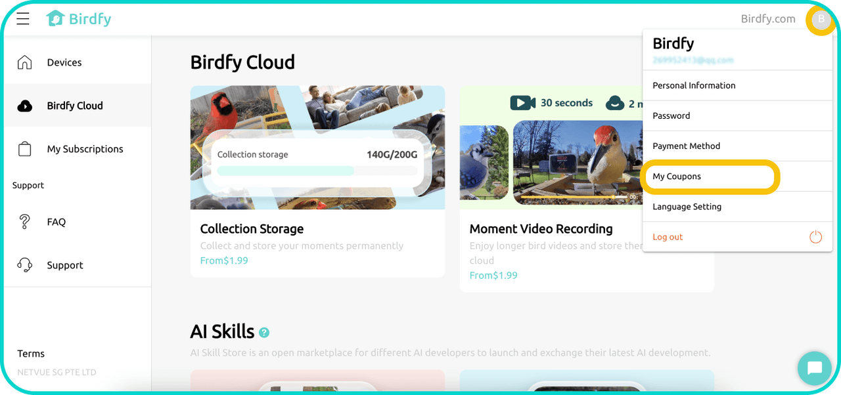Open My Coupons menu entry
841x395 pixels.
coord(677,177)
